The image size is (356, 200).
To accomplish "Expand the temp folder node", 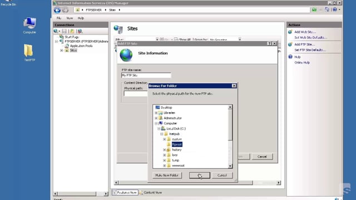I will pos(165,161).
